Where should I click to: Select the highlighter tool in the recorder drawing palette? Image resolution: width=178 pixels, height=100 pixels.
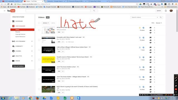(x=176, y=80)
